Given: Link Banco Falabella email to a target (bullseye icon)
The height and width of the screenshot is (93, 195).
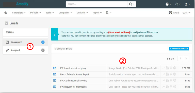Looking at the screenshot, I should pos(175,74).
